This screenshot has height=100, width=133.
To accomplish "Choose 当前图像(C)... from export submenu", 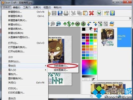I will click(x=61, y=66).
